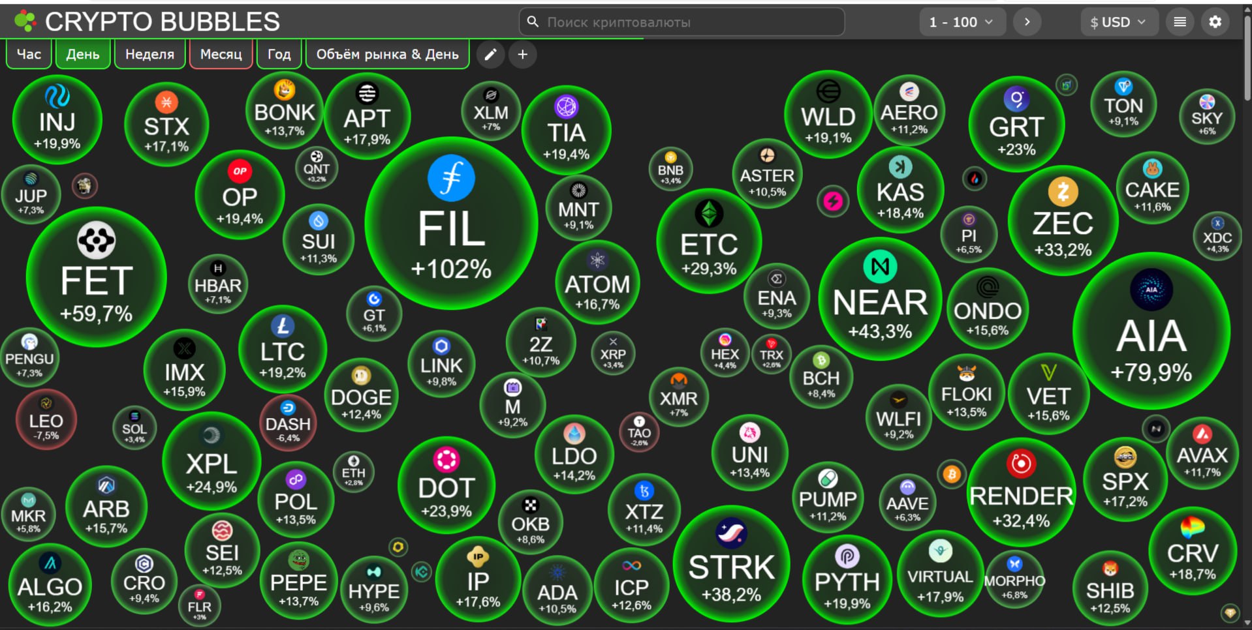This screenshot has height=630, width=1252.
Task: Select the red LEO -7,5% bubble
Action: pos(46,420)
